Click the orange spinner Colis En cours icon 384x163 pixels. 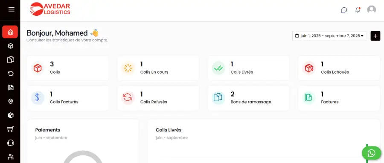click(128, 68)
